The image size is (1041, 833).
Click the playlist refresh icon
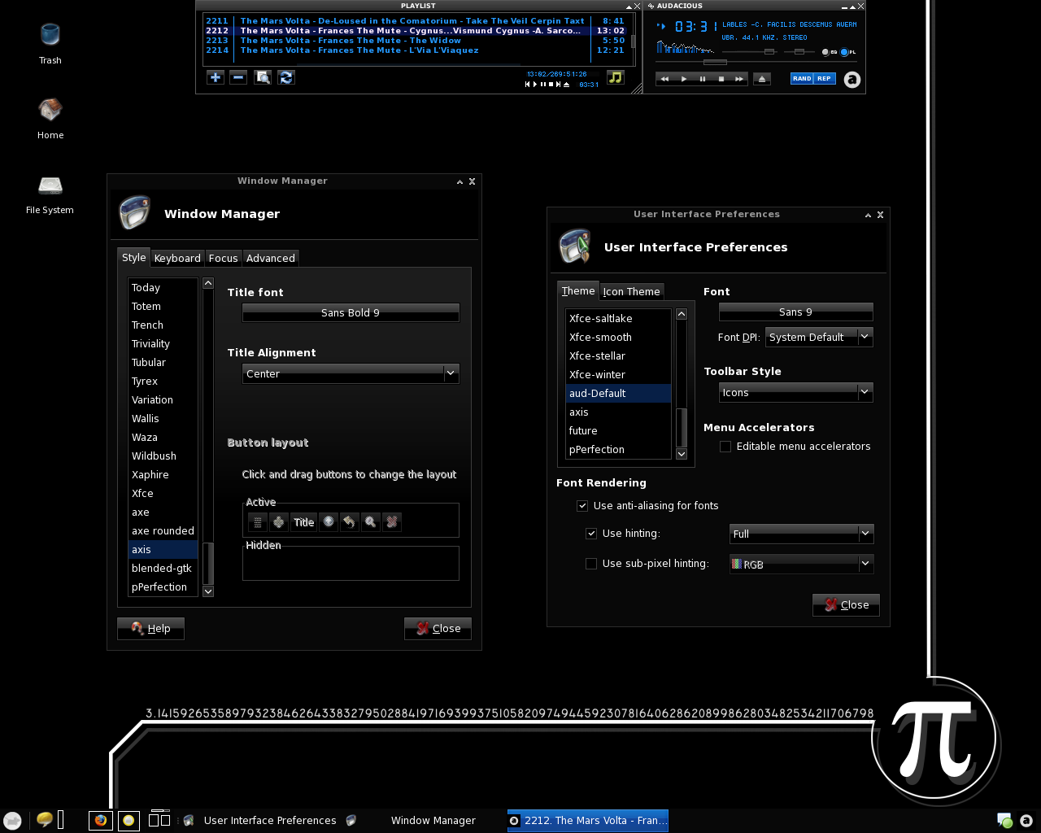pyautogui.click(x=285, y=77)
